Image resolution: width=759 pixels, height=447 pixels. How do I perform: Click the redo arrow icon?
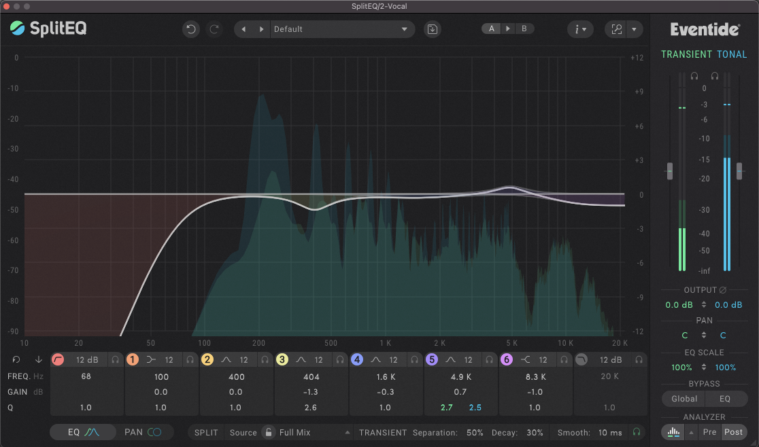pyautogui.click(x=214, y=29)
